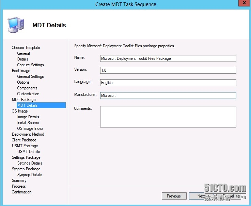Click the Comments text area
This screenshot has height=206, width=251.
click(168, 117)
